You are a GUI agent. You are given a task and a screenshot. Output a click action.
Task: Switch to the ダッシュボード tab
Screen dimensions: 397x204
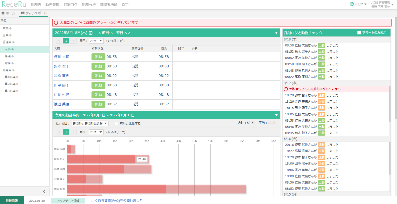pyautogui.click(x=34, y=13)
